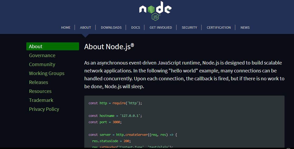
Task: Go to CERTIFICATION in the navigation
Action: (219, 28)
